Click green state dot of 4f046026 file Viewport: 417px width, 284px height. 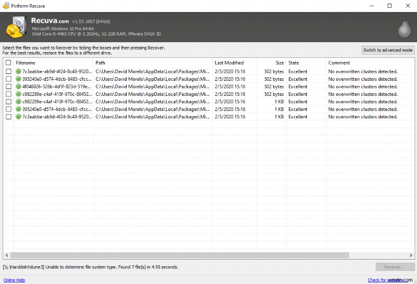click(x=18, y=87)
